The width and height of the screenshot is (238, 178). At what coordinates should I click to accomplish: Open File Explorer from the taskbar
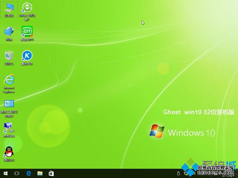point(40,173)
